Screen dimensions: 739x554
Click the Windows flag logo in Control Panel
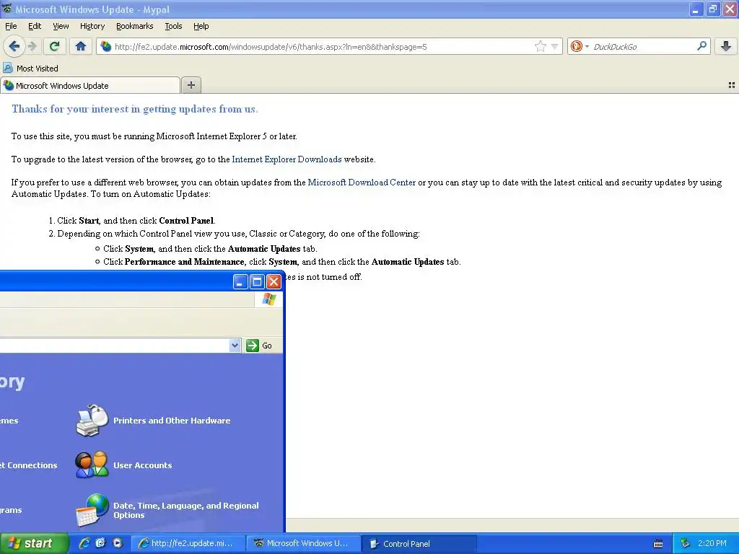click(268, 299)
